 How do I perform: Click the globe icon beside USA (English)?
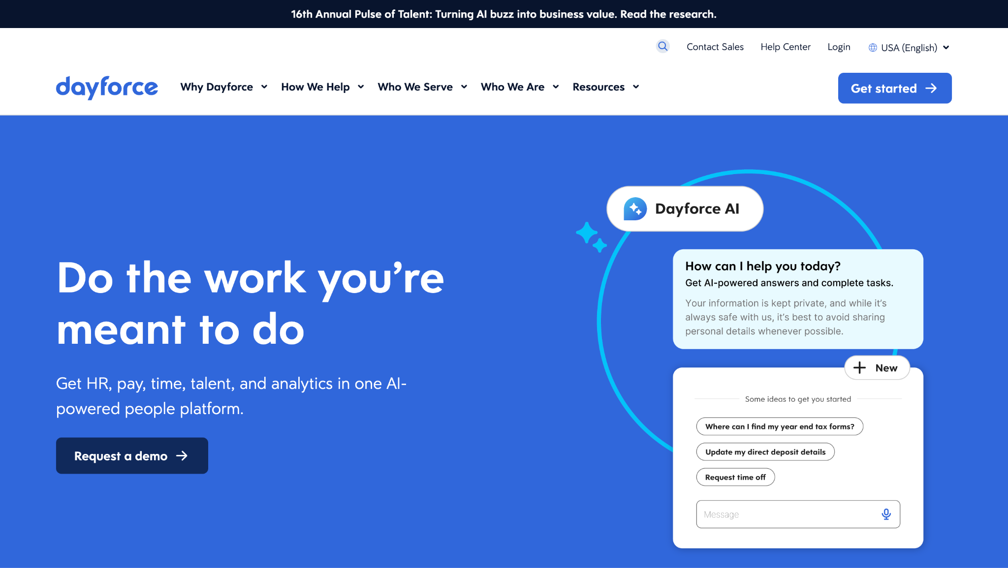[x=873, y=48]
